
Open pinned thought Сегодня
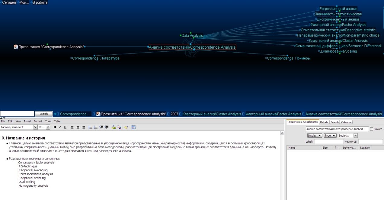9,2
